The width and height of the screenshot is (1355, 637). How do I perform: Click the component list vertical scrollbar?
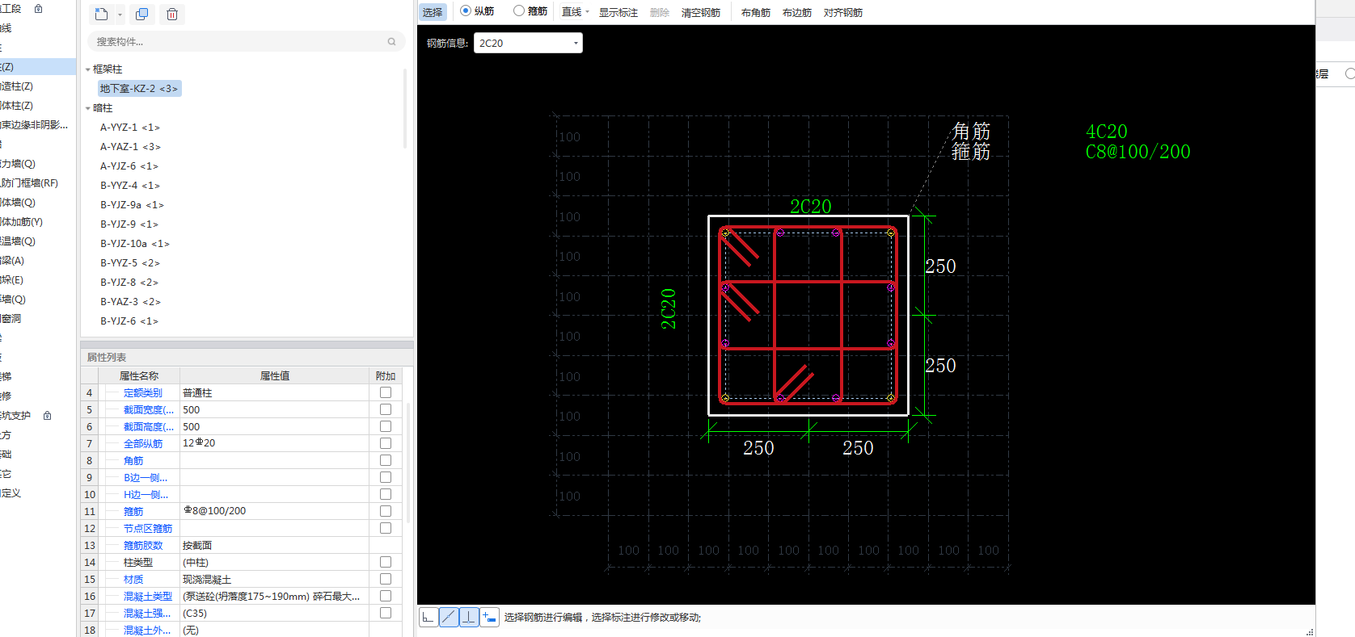(405, 109)
